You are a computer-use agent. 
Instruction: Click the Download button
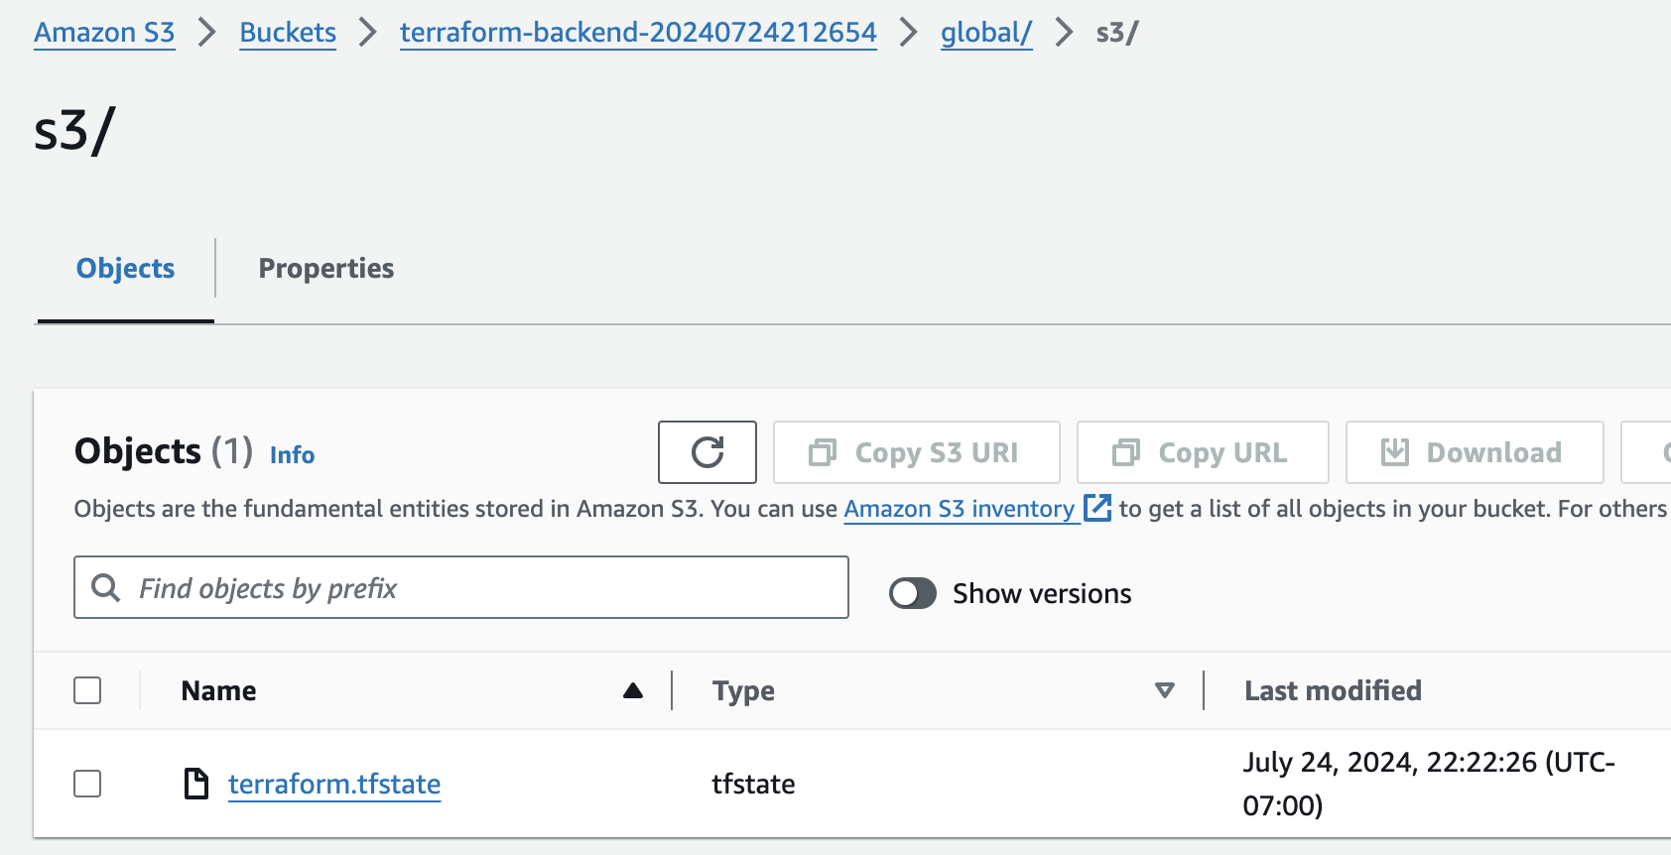1474,452
